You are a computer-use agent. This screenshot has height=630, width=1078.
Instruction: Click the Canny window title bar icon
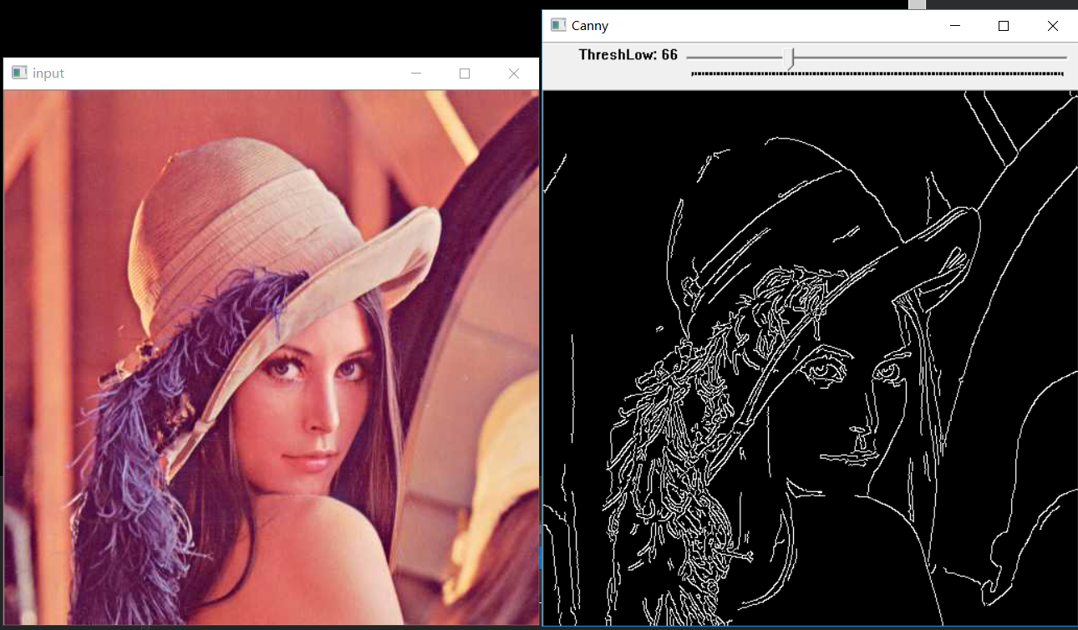pos(558,26)
